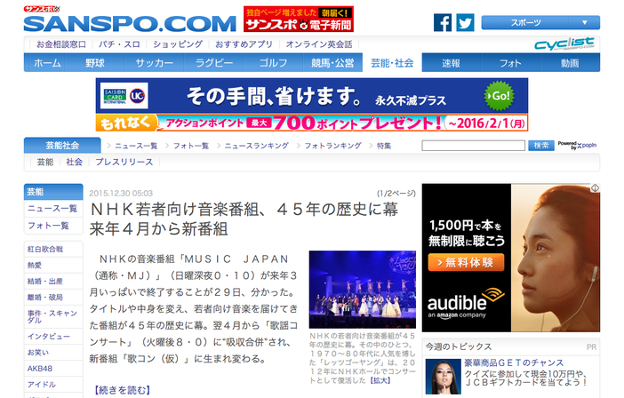Open the オンライン英会話 link
The image size is (624, 398).
pos(319,44)
